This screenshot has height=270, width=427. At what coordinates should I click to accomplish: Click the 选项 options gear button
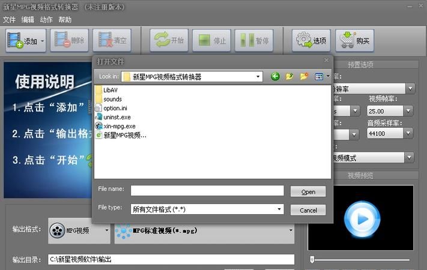click(311, 41)
